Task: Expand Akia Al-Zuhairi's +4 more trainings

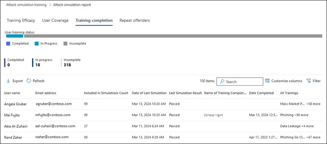Action: (307, 126)
